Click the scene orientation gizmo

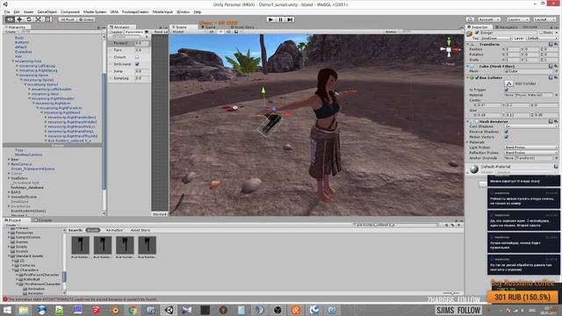tap(449, 49)
